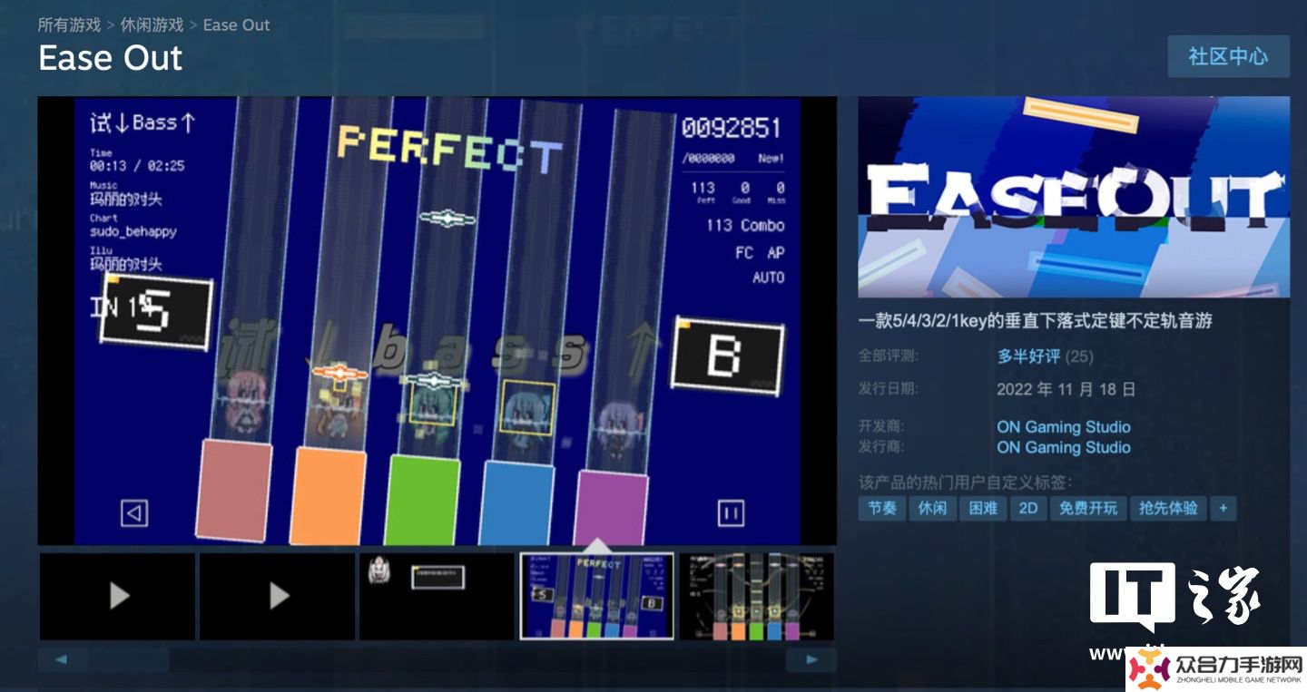Add a tag with the plus button
The image size is (1307, 692).
(1223, 508)
